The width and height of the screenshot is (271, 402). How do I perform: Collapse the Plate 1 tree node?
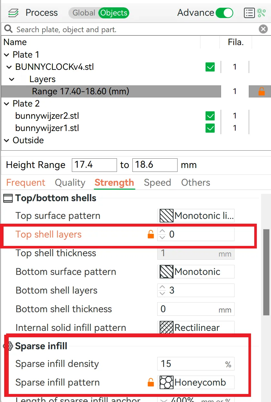pyautogui.click(x=7, y=55)
